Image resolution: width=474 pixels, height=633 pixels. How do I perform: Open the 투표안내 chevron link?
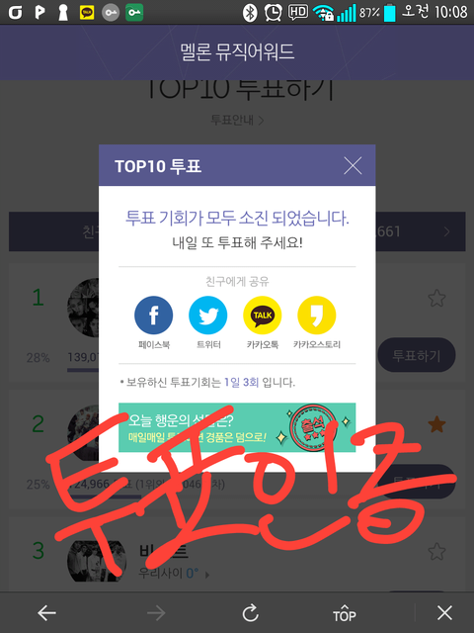(237, 120)
